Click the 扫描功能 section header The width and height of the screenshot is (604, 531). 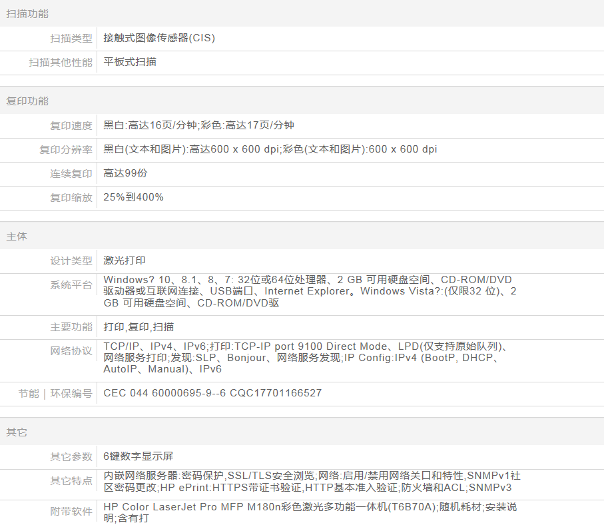click(x=27, y=13)
